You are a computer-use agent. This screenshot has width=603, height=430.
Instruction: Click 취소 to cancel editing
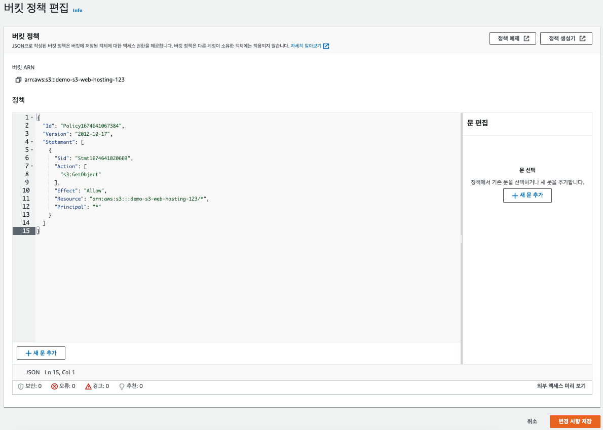(532, 421)
